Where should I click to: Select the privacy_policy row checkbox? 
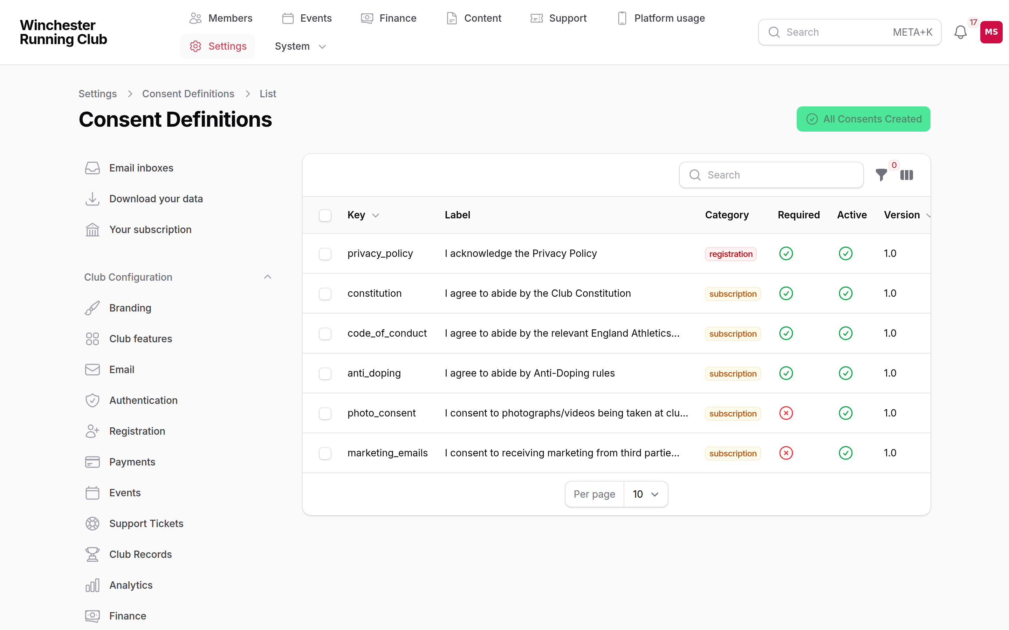(325, 254)
